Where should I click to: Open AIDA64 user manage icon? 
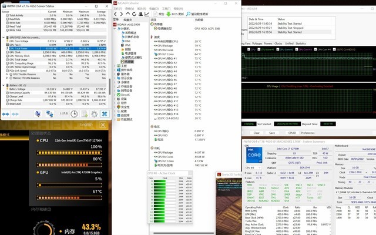[x=140, y=14]
